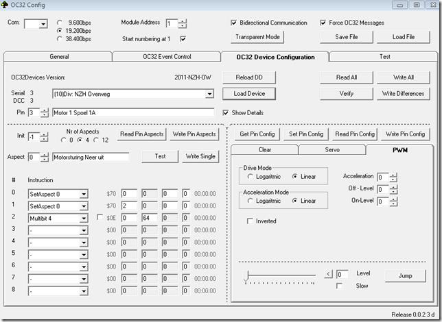Increase the Acceleration spinner value
The width and height of the screenshot is (442, 322).
[393, 174]
